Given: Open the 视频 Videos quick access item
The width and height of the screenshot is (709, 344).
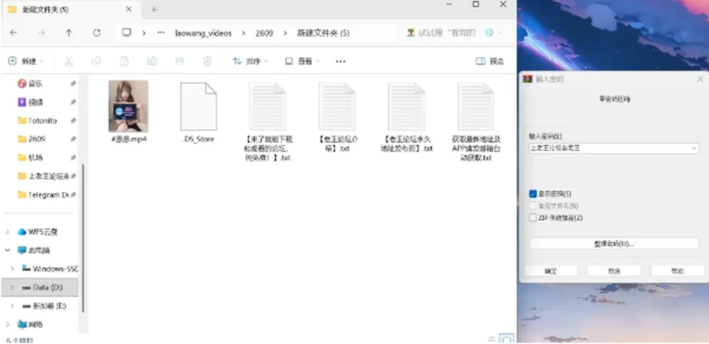Looking at the screenshot, I should click(x=35, y=102).
